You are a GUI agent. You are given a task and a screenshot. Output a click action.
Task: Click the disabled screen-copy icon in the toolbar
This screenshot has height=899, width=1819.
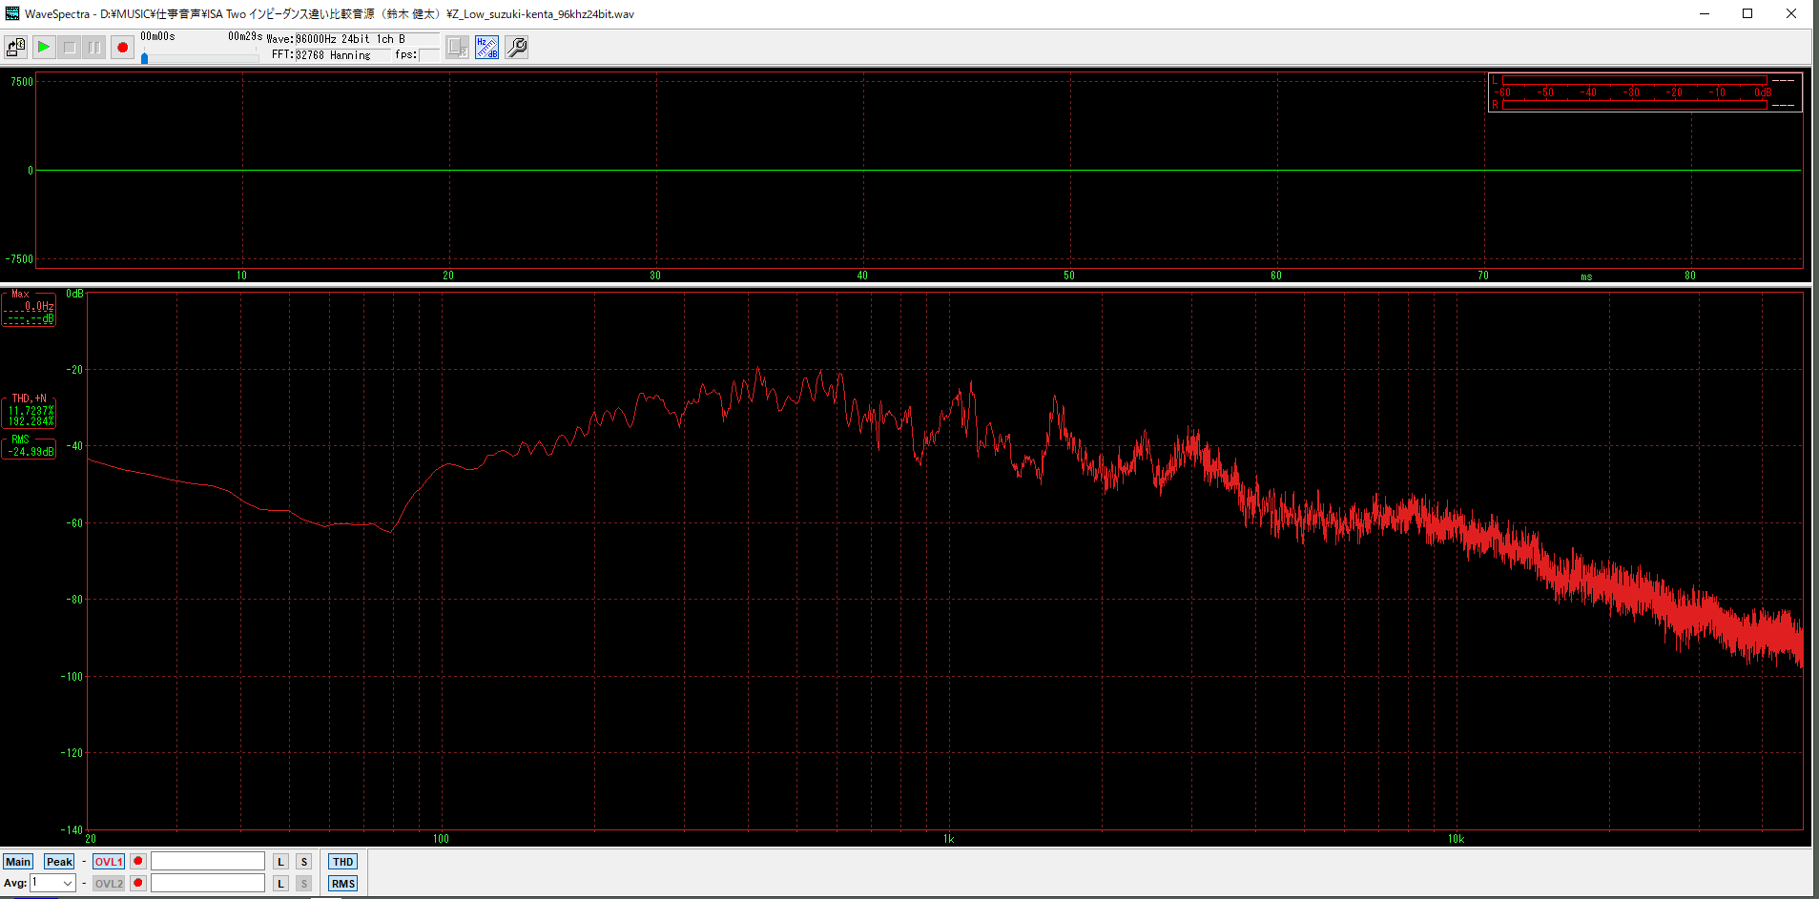[458, 47]
